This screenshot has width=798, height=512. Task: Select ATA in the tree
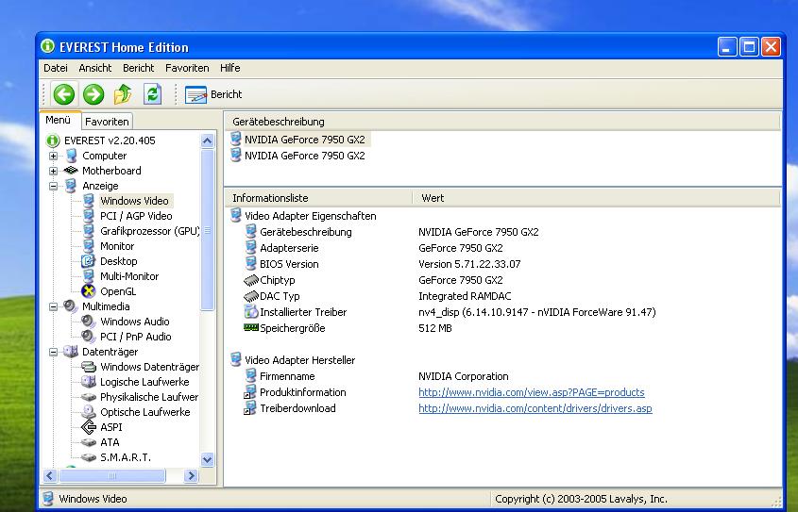110,442
